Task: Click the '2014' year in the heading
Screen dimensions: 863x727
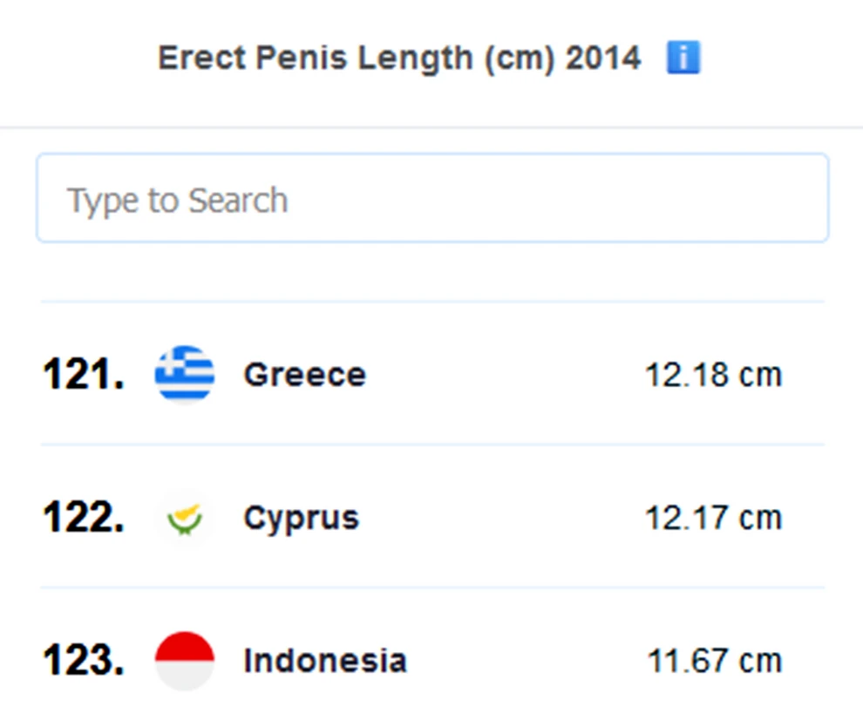Action: 603,59
